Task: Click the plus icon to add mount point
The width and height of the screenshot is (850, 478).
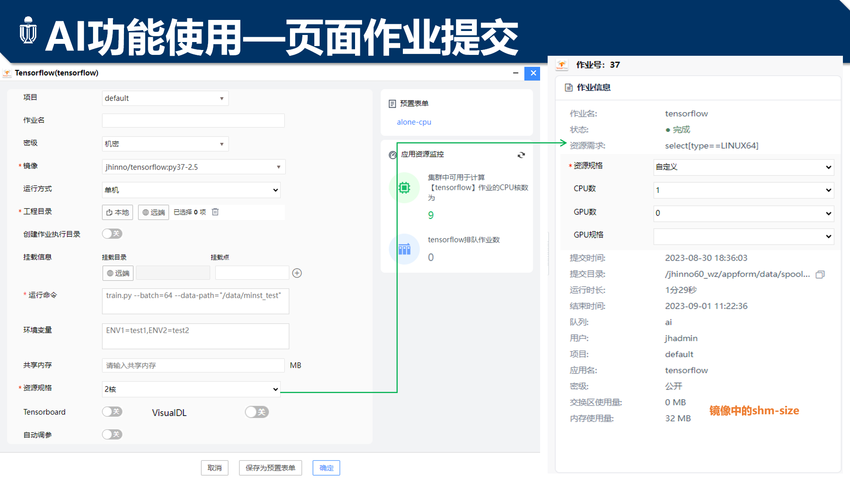Action: coord(297,273)
